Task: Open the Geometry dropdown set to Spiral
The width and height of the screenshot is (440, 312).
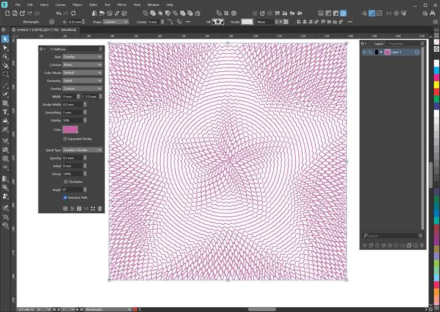Action: pyautogui.click(x=82, y=80)
